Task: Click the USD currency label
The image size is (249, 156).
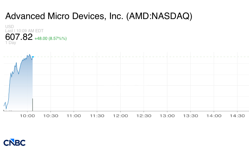Action: pyautogui.click(x=10, y=26)
